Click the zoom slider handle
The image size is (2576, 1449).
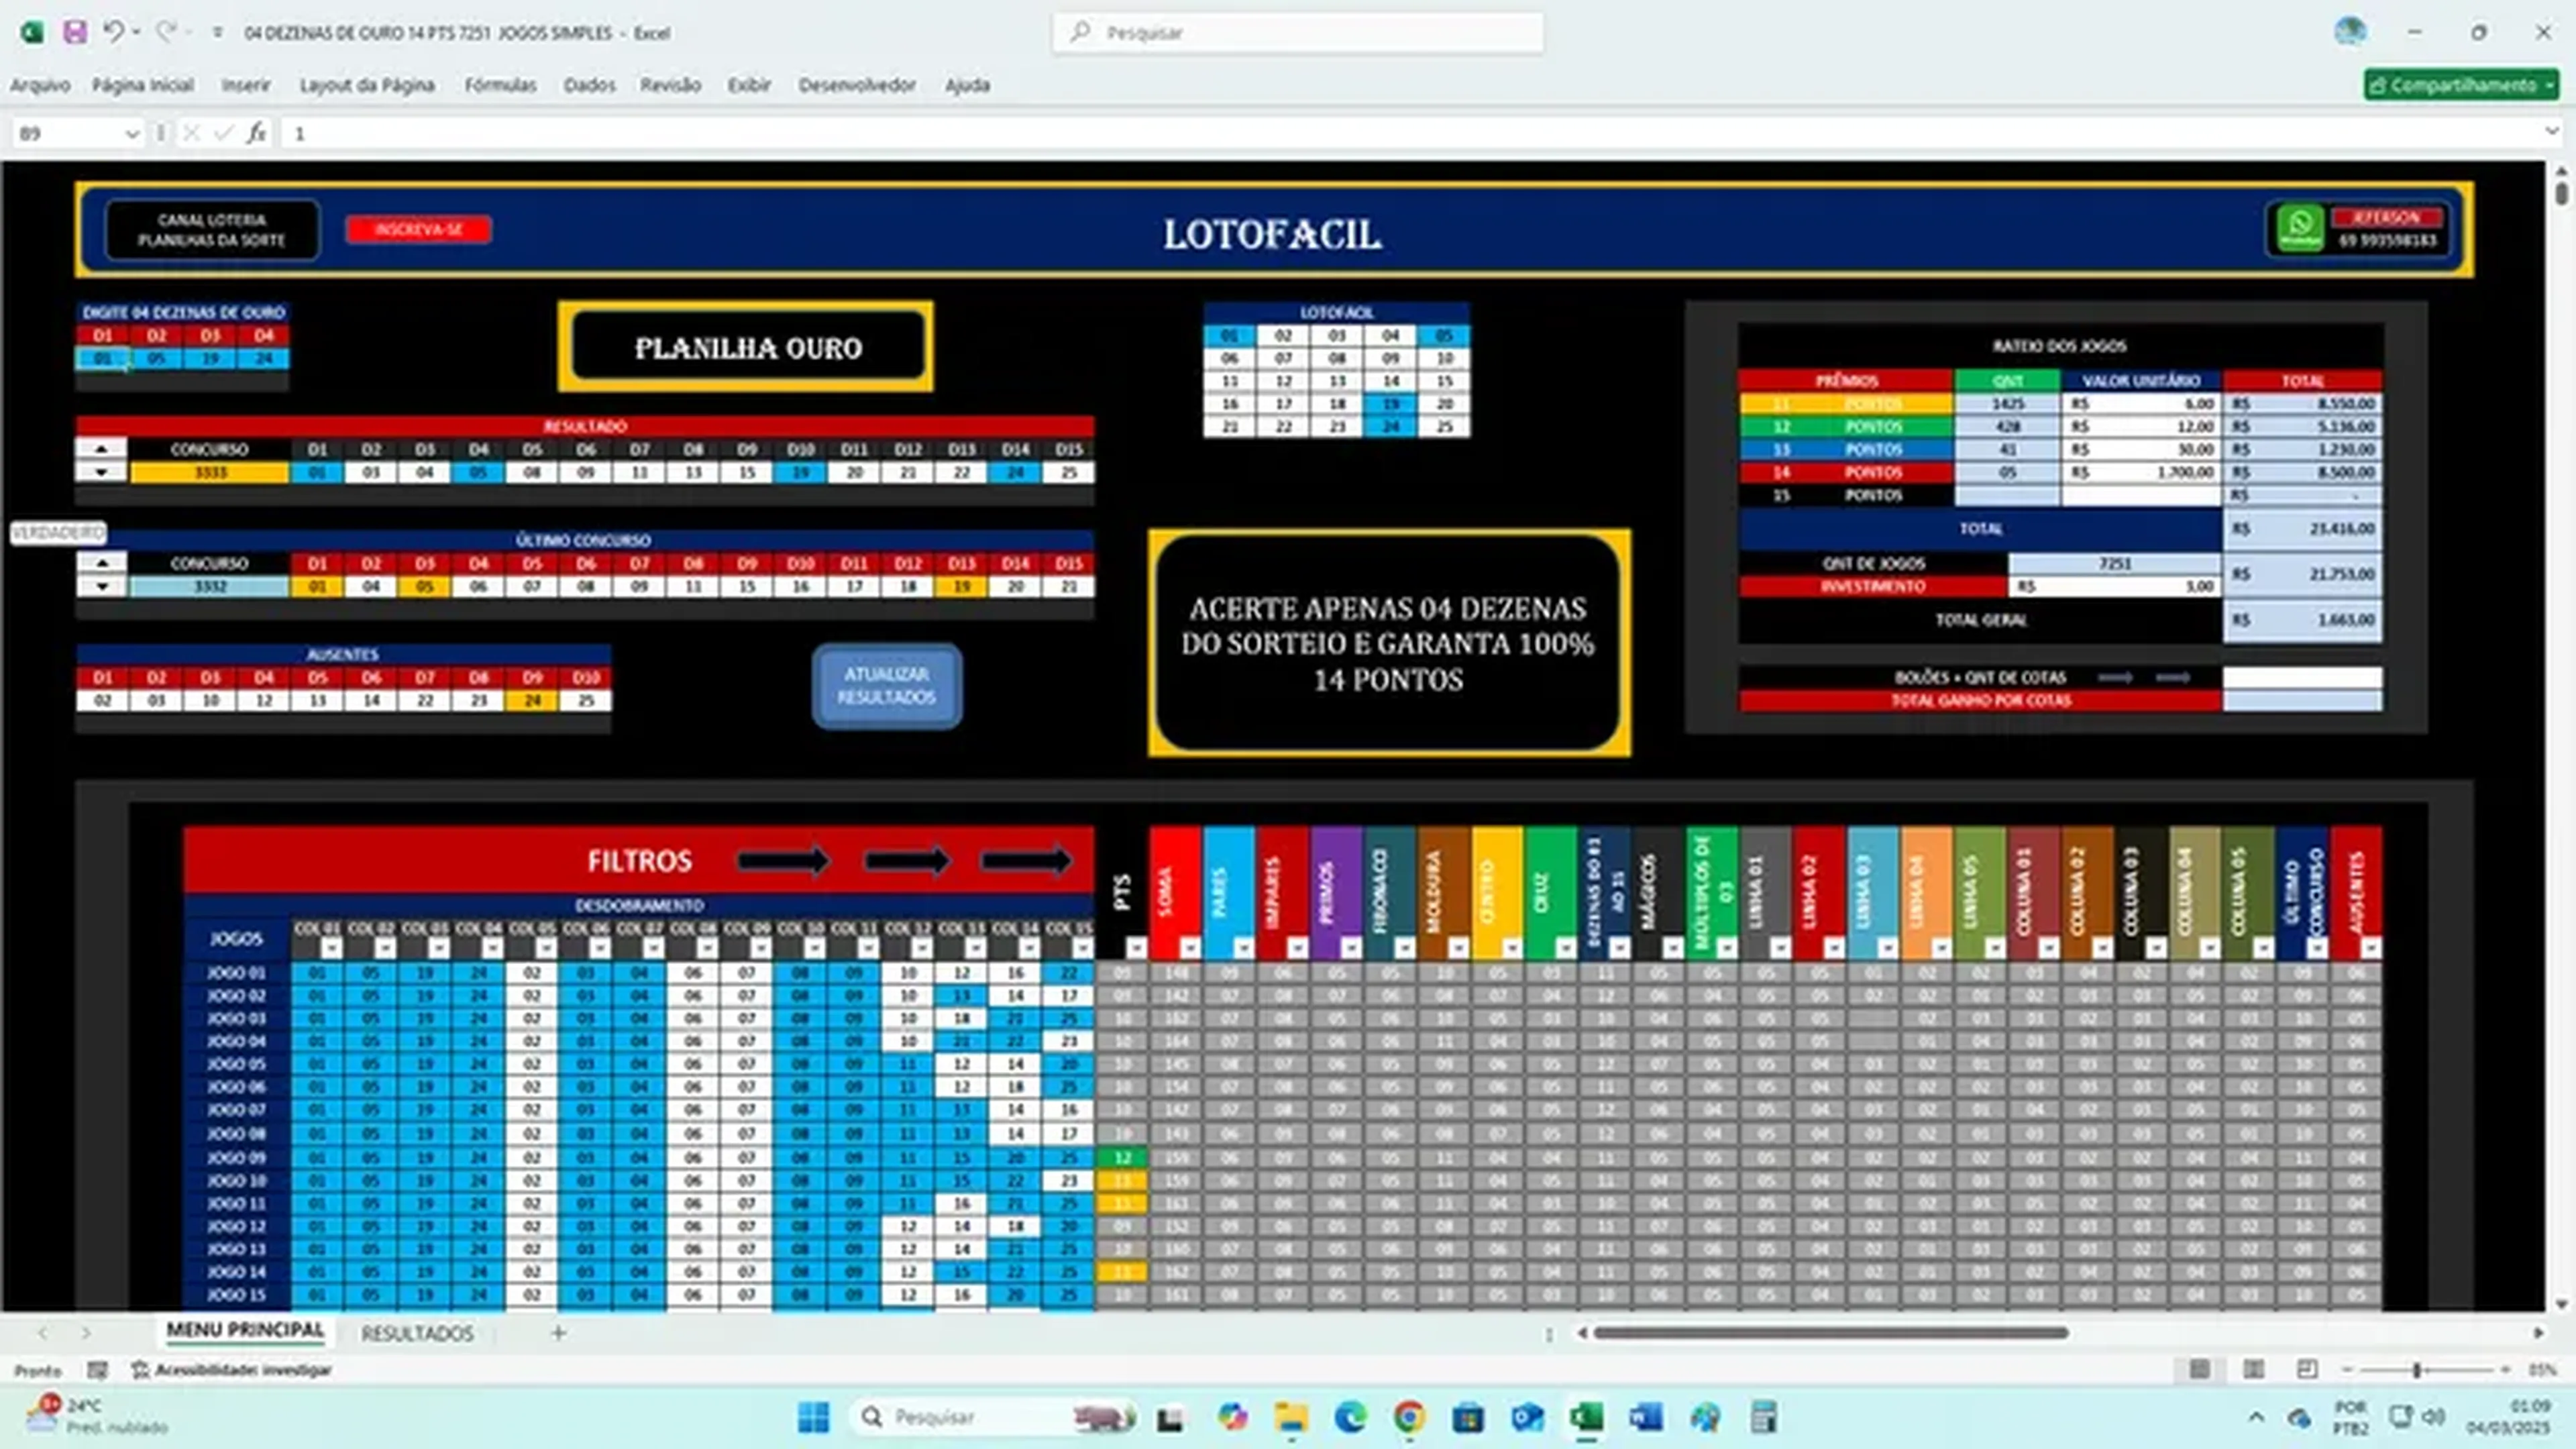point(2417,1369)
